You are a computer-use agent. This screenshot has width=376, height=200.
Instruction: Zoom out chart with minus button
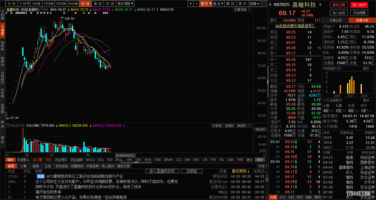196,4
